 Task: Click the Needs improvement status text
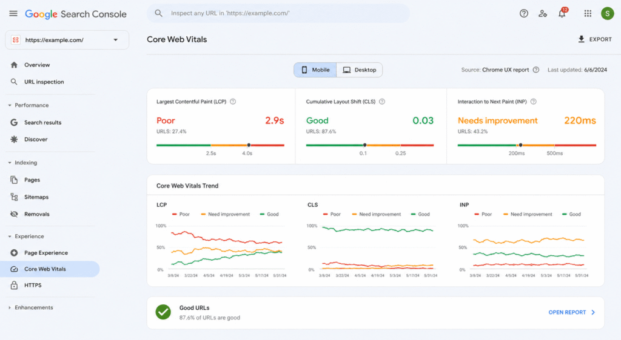pyautogui.click(x=498, y=120)
